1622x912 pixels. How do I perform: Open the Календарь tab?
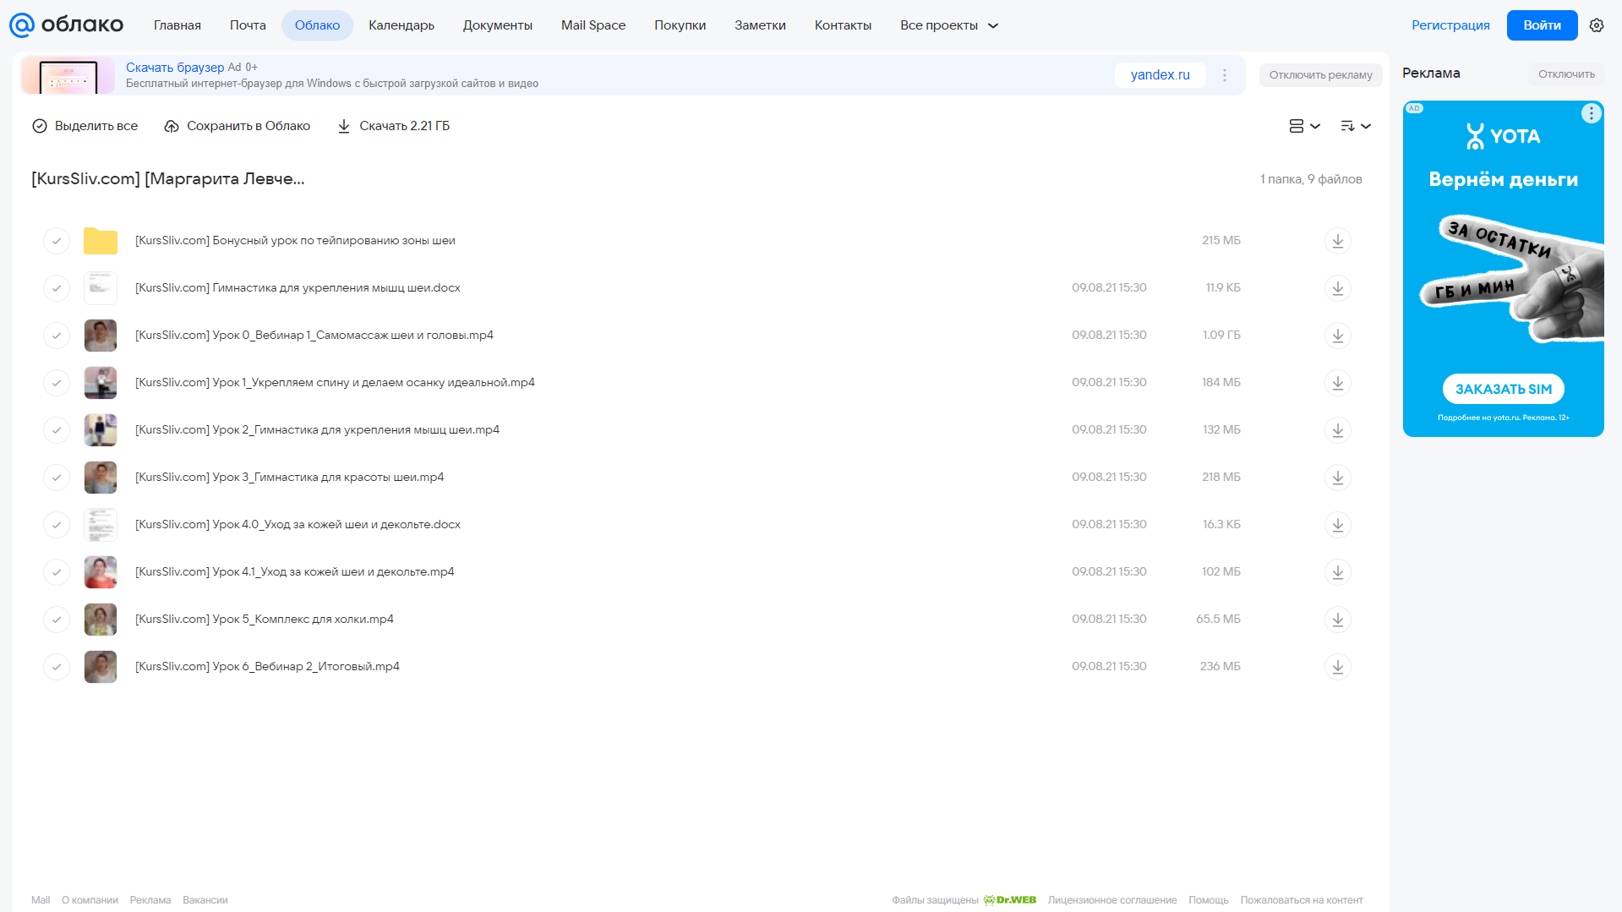[401, 25]
